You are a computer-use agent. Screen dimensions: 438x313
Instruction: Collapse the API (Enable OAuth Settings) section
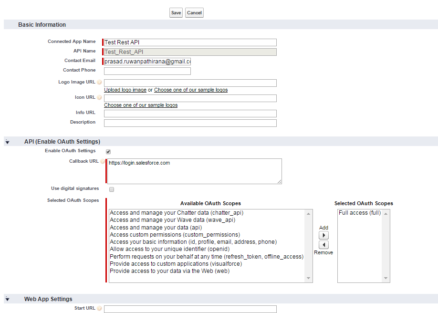click(8, 142)
